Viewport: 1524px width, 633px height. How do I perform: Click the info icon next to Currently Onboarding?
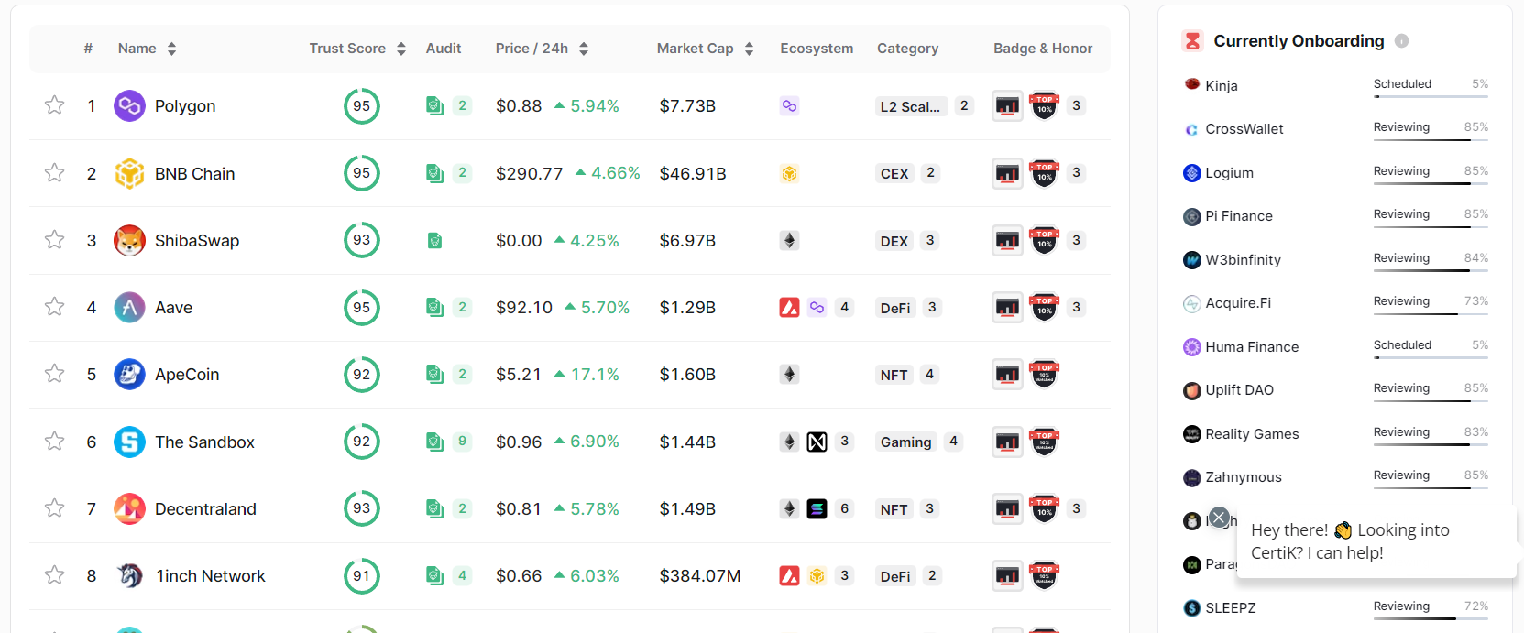1403,40
